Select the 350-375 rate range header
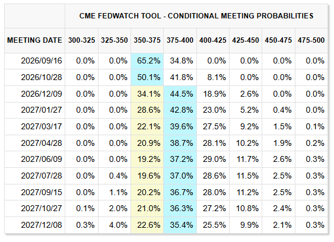 click(147, 40)
